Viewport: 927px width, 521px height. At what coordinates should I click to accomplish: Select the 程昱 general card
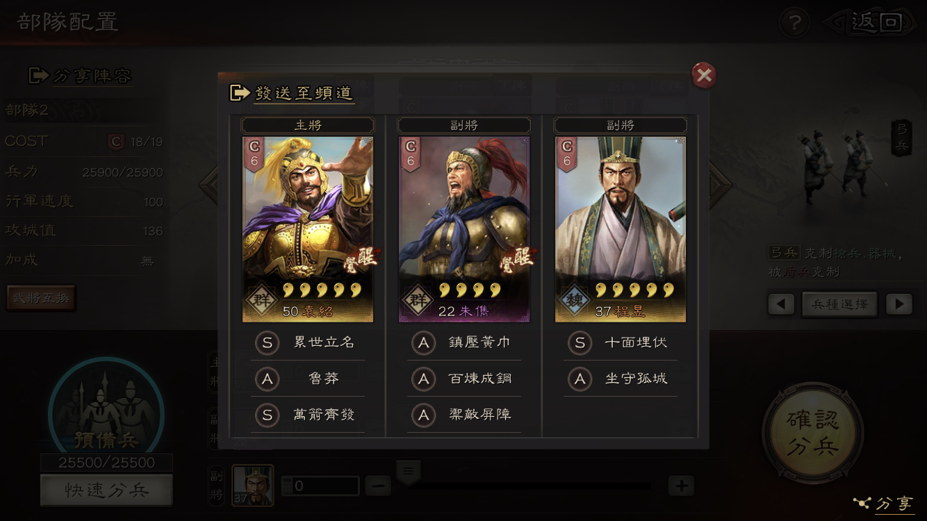tap(621, 229)
